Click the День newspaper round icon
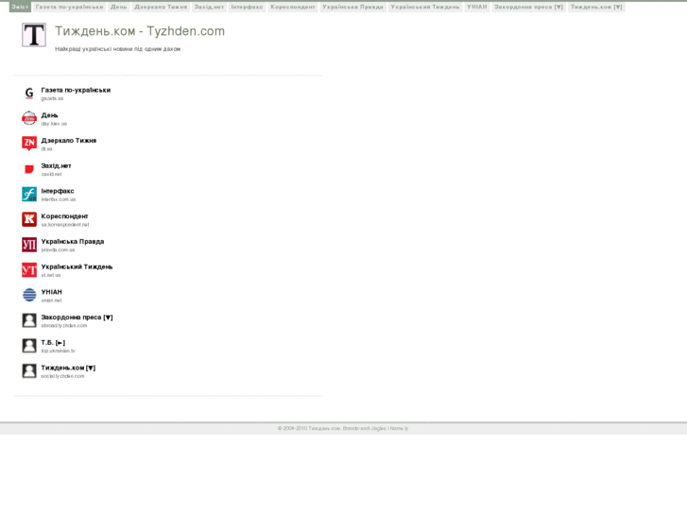The width and height of the screenshot is (687, 515). pos(29,118)
